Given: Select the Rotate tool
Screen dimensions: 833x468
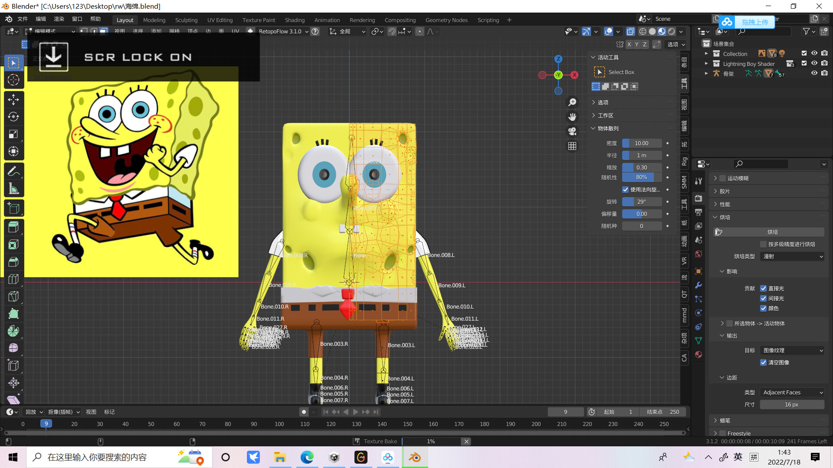Looking at the screenshot, I should 13,117.
